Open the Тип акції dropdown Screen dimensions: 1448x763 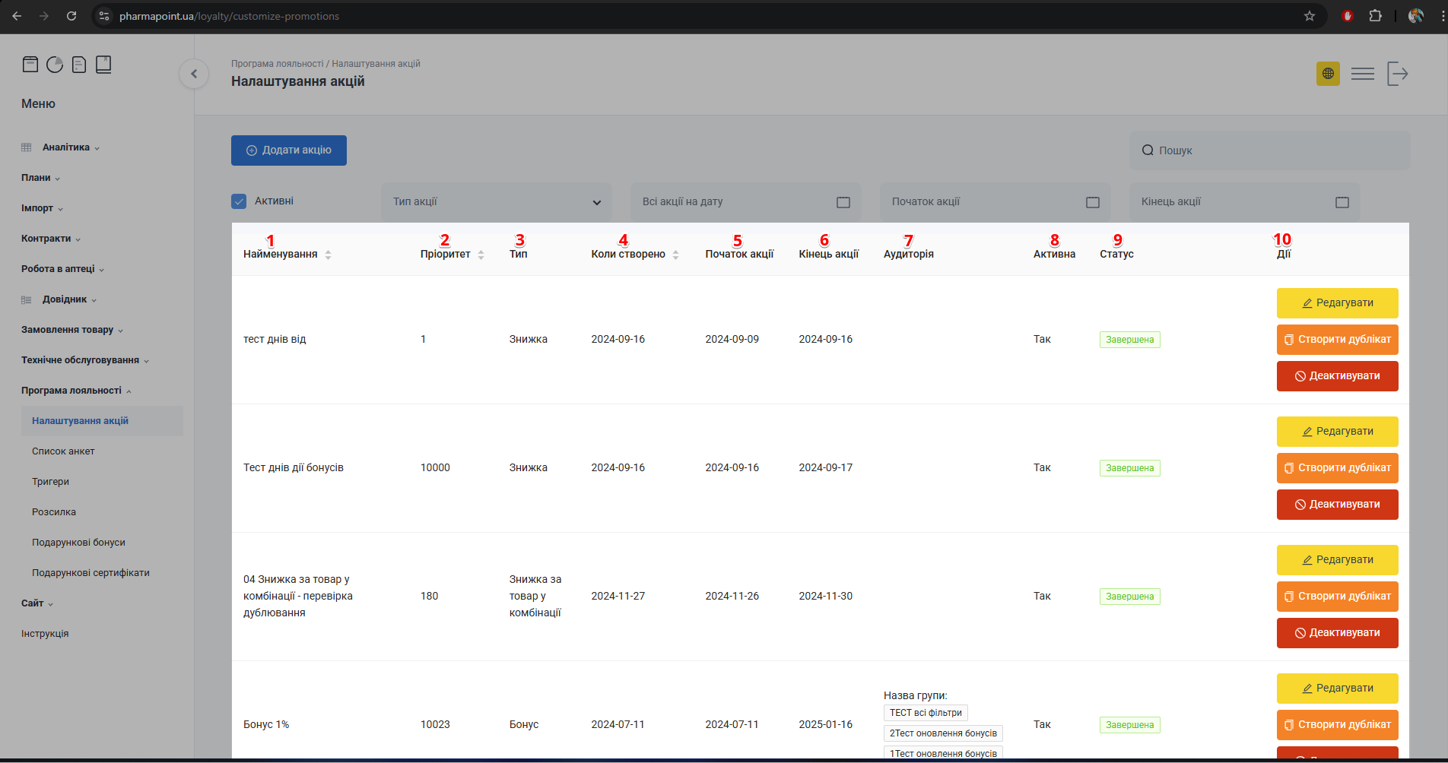tap(496, 202)
